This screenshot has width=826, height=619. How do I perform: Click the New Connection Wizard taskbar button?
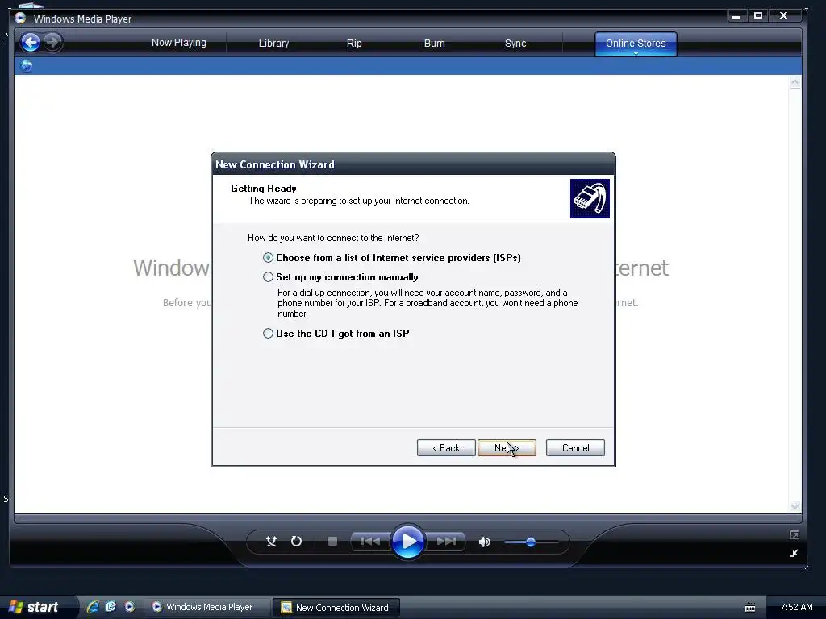[x=336, y=608]
